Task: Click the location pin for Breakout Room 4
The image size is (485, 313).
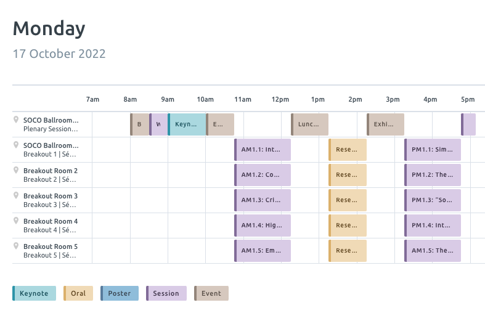Action: coord(17,221)
